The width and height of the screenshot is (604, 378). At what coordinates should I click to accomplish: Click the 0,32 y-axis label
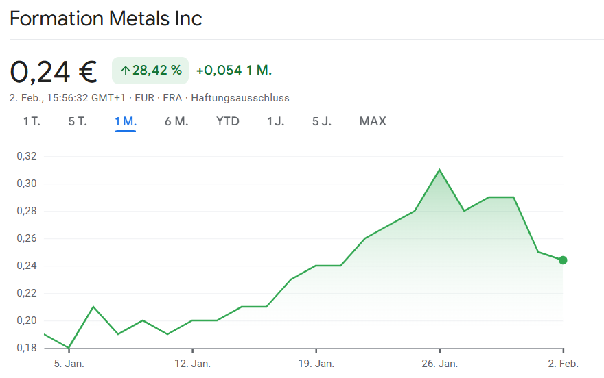[27, 156]
